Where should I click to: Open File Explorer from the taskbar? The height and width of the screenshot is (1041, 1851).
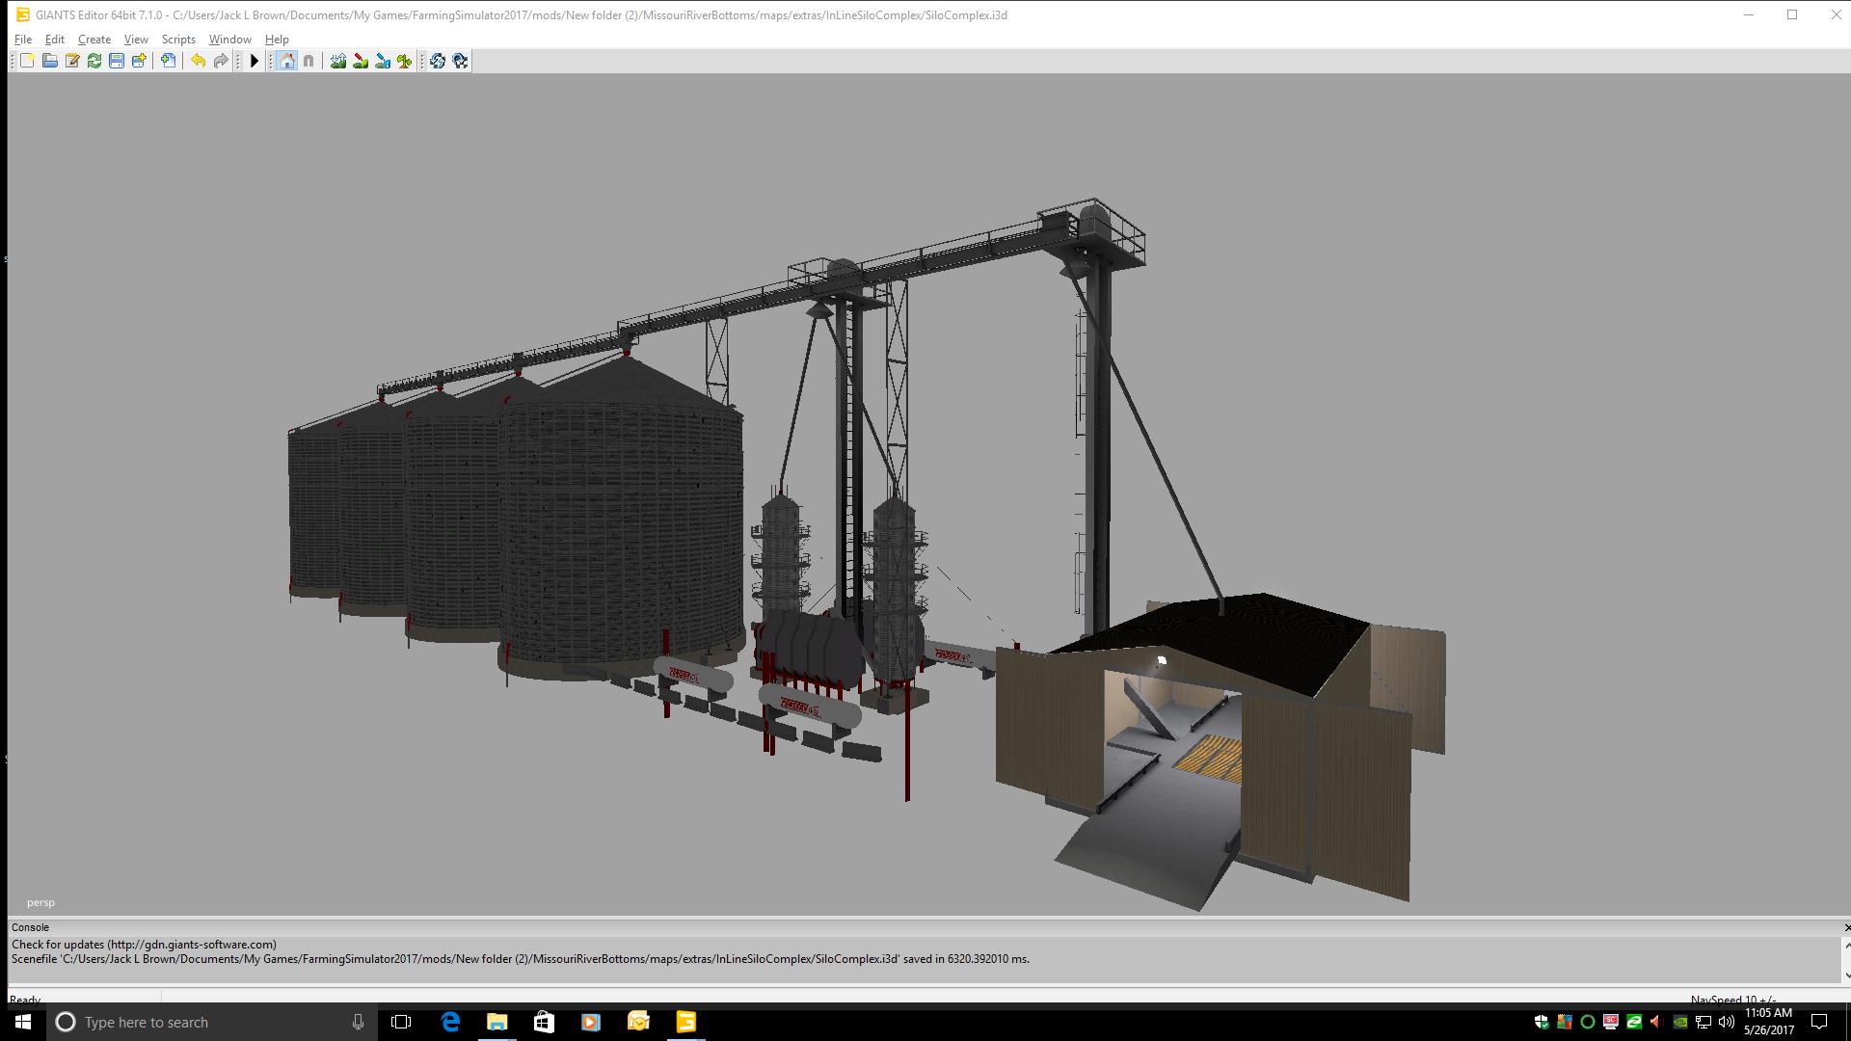(496, 1022)
